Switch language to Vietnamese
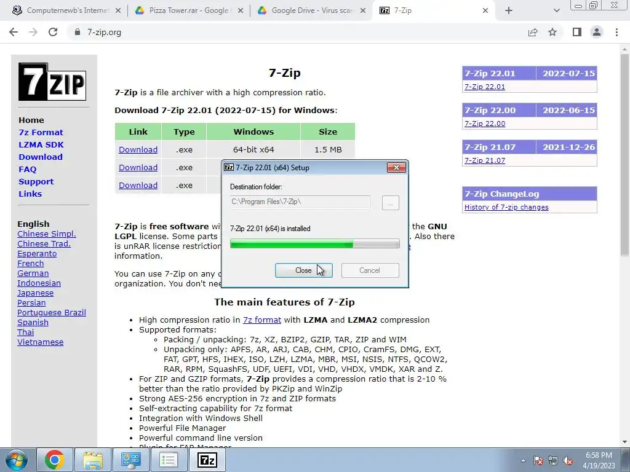The image size is (630, 472). coord(40,342)
